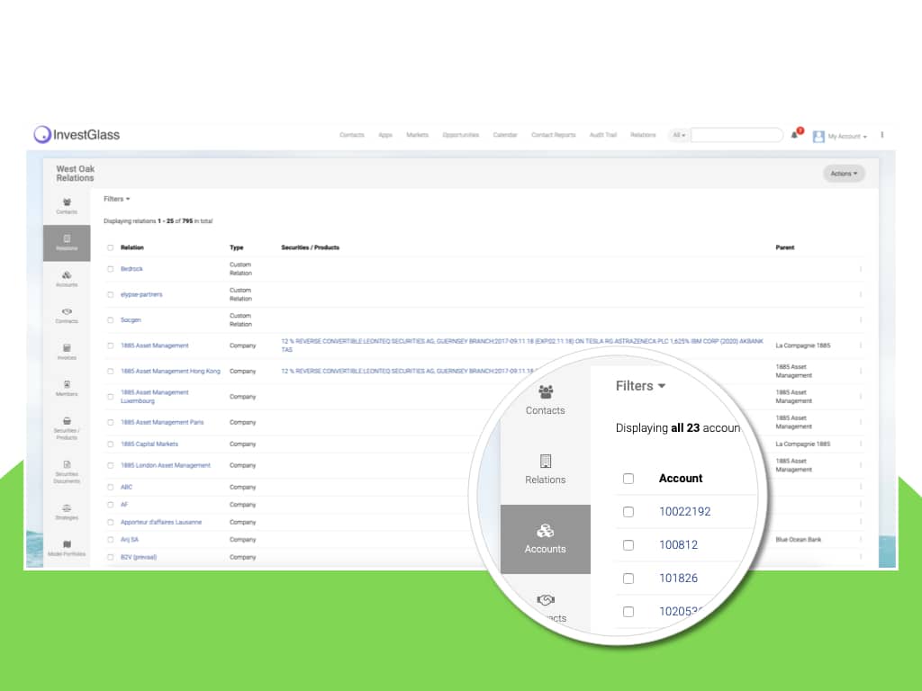Open the row options menu for ABC
Viewport: 922px width, 691px height.
pos(860,487)
